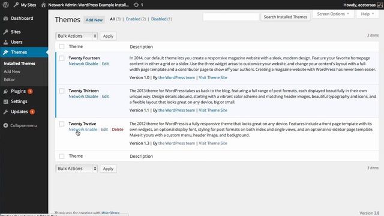Click Network Enable for Twenty Twelve
This screenshot has width=384, height=216.
(x=83, y=130)
